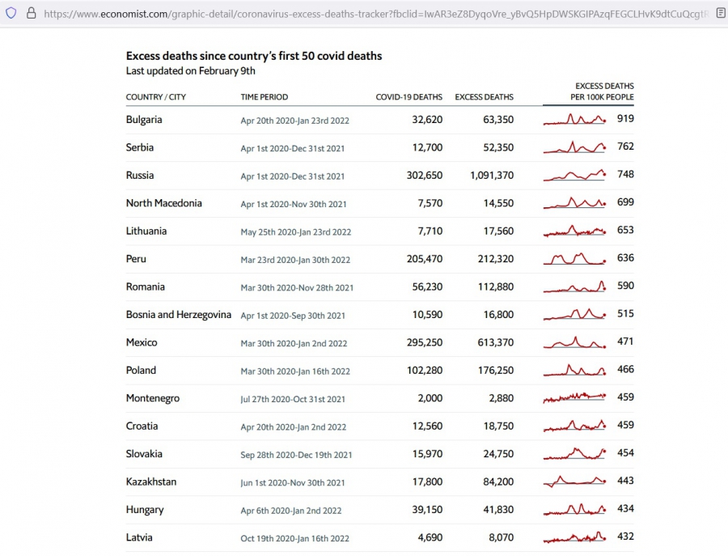Click the Covid-19 Deaths column header
The height and width of the screenshot is (556, 728).
click(408, 97)
